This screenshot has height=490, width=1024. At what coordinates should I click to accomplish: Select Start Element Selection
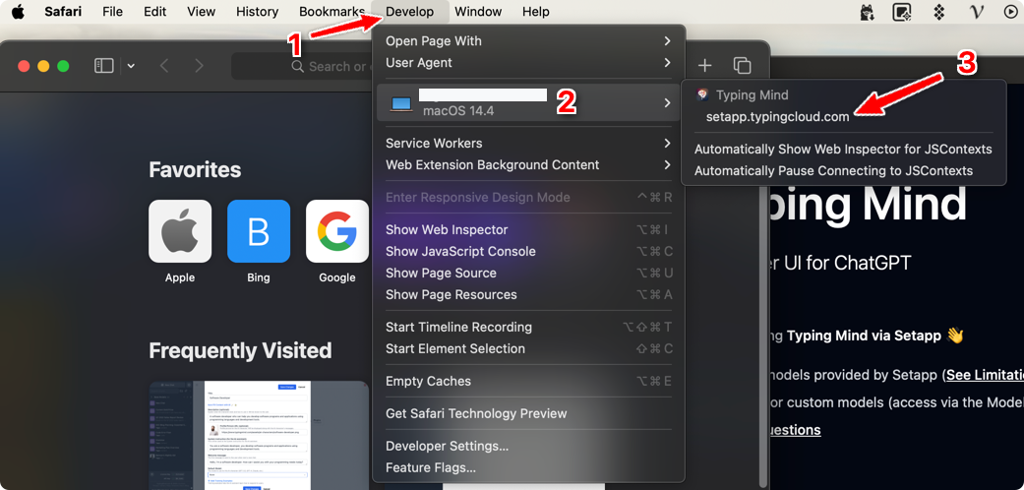(528, 348)
